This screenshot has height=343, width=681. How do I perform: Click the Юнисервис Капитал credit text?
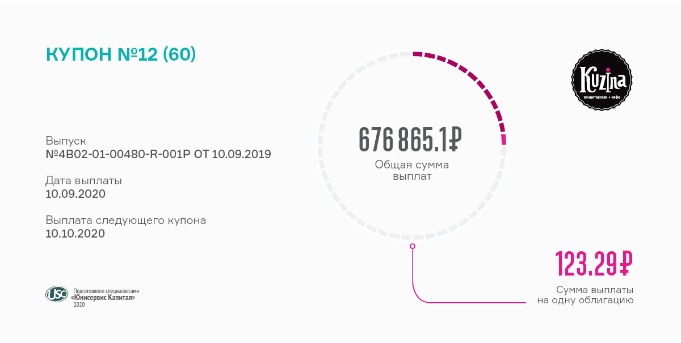click(x=105, y=297)
